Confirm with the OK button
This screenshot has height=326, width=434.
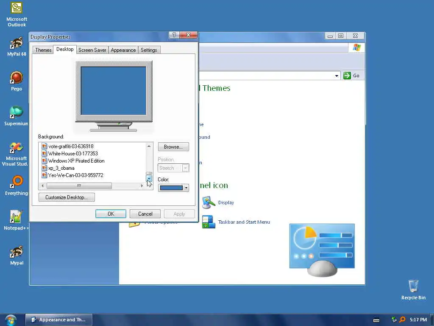point(111,214)
